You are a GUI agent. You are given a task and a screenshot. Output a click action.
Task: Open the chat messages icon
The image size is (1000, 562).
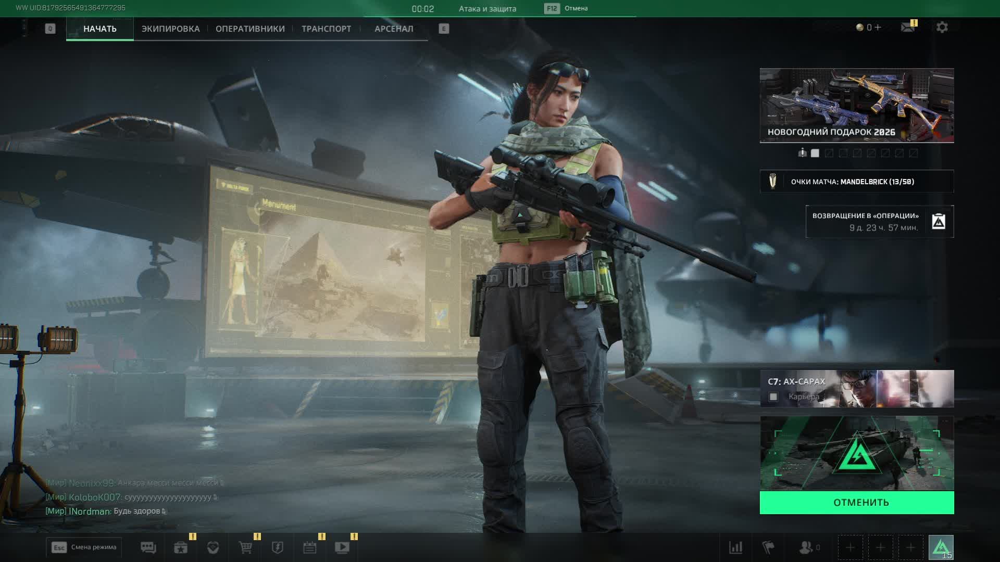[148, 547]
